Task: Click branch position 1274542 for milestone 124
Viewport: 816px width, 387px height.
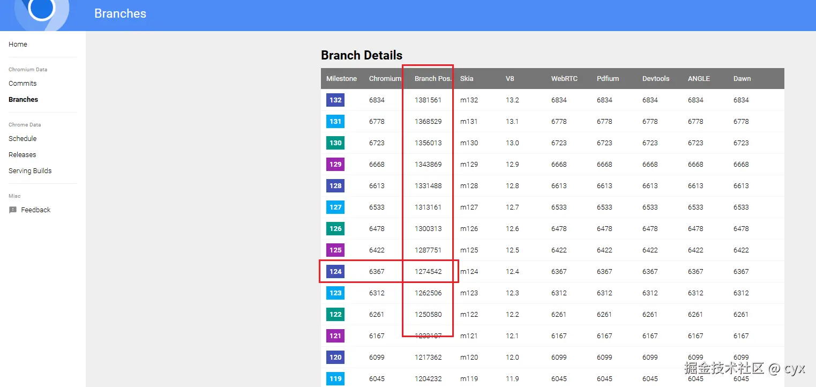Action: (428, 271)
